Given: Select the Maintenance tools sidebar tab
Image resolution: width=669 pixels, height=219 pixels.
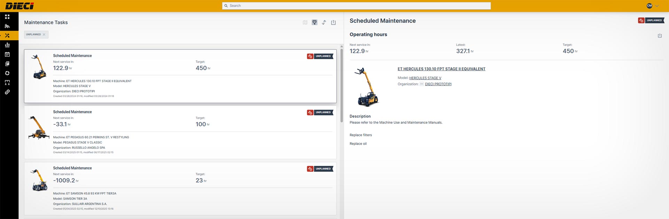Looking at the screenshot, I should click(7, 35).
